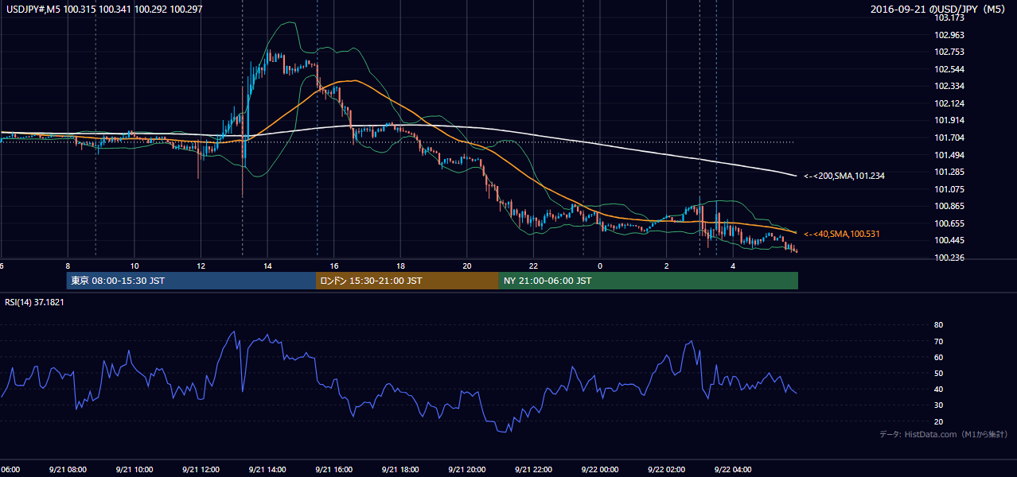Click the 9/22 00:00 time label
Image resolution: width=1017 pixels, height=477 pixels.
pos(599,469)
